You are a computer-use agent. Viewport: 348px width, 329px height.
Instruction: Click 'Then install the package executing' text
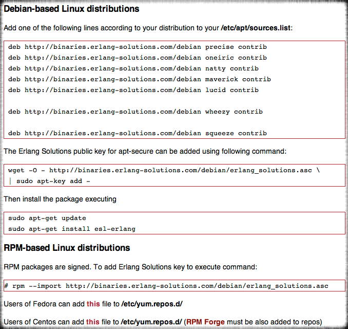coord(60,199)
